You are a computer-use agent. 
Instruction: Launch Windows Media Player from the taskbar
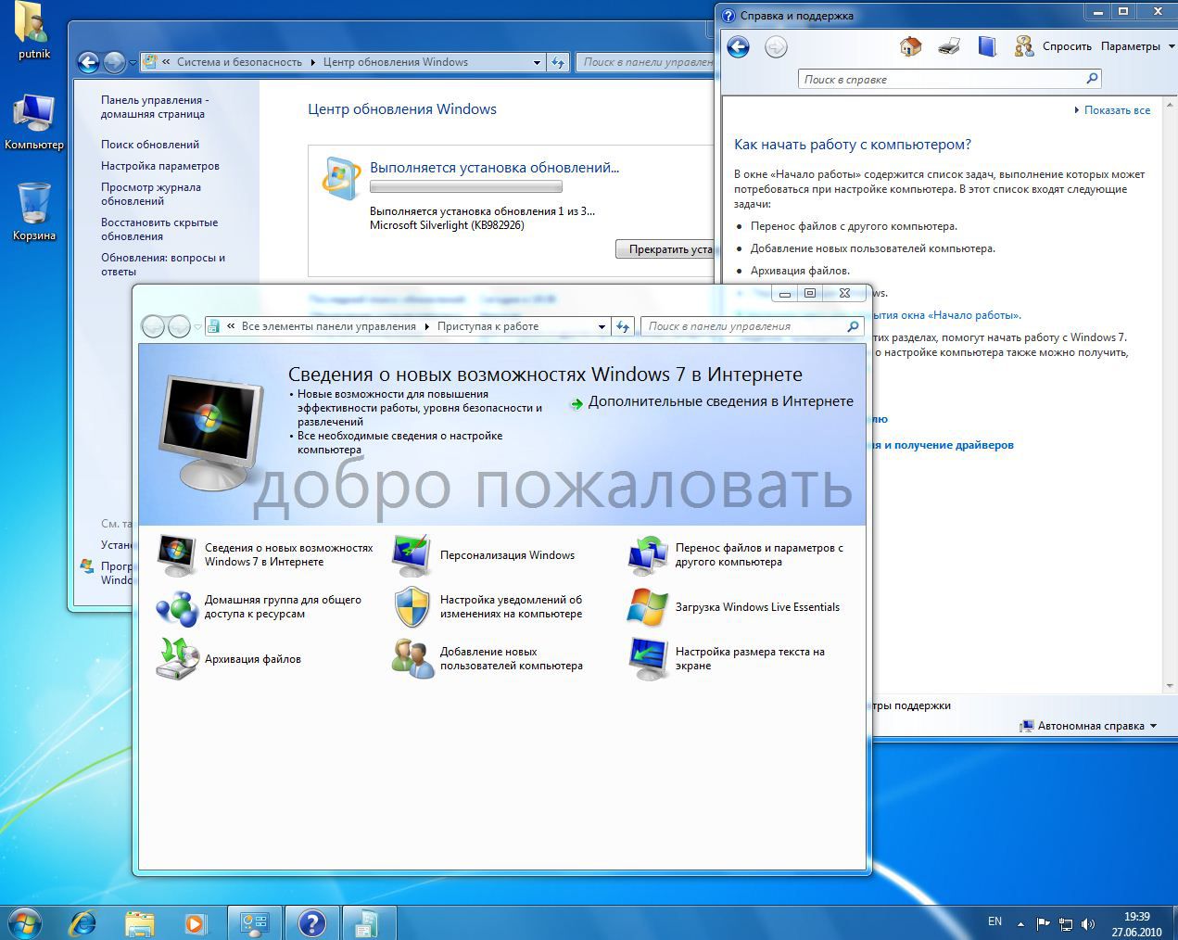[x=195, y=923]
